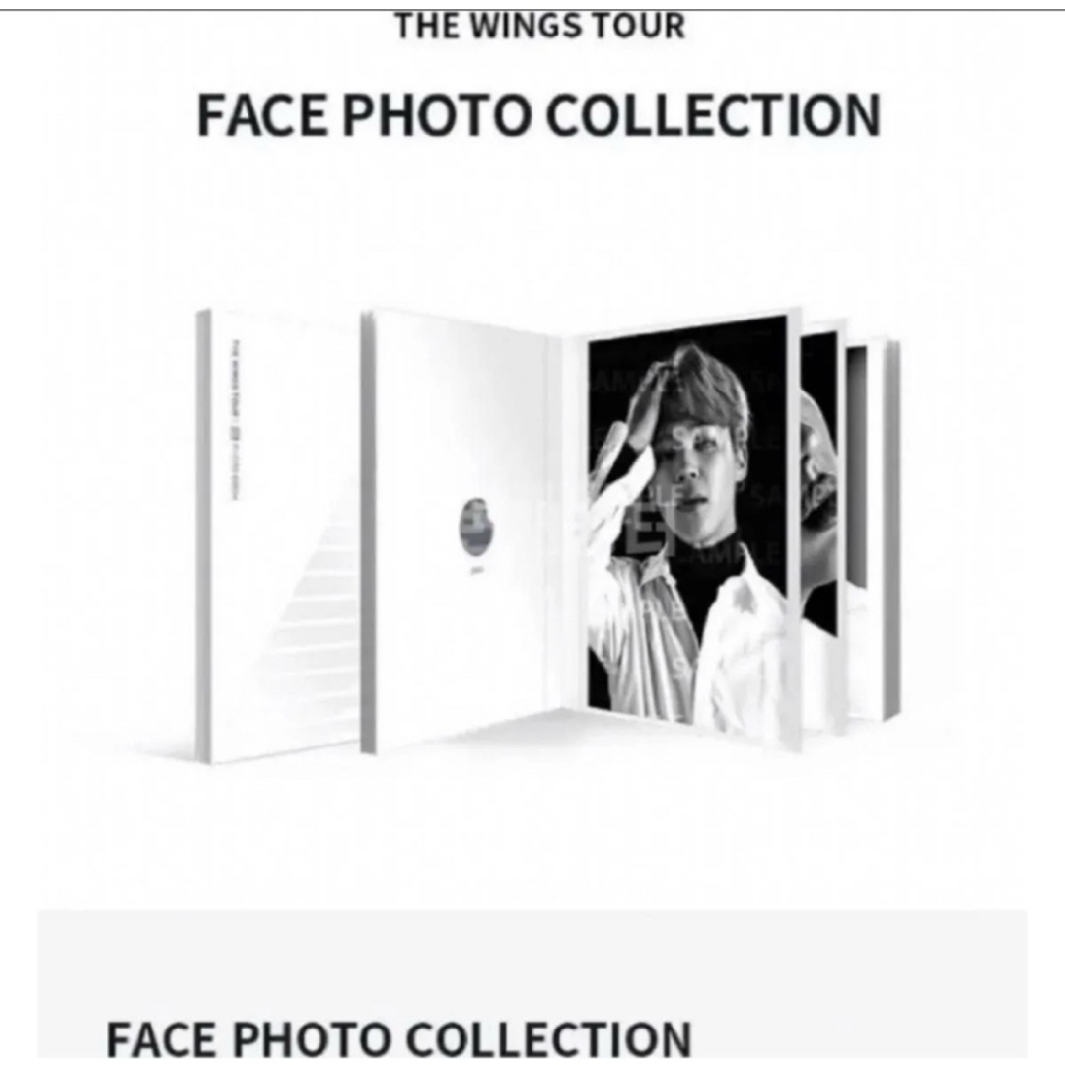This screenshot has width=1065, height=1065.
Task: Click the vertical spine text on closed box
Action: point(234,420)
